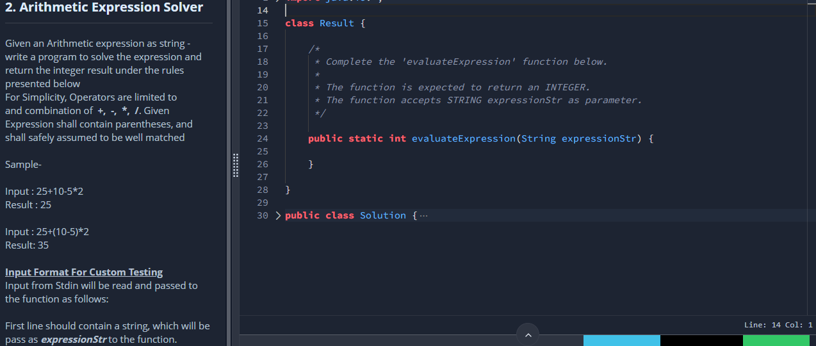Click the collapsed-code ellipsis after Solution {
Image resolution: width=816 pixels, height=346 pixels.
point(423,215)
